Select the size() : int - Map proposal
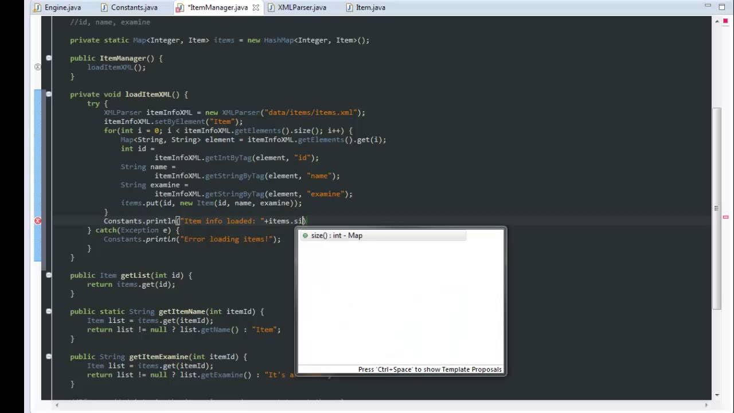This screenshot has width=734, height=413. (x=383, y=236)
